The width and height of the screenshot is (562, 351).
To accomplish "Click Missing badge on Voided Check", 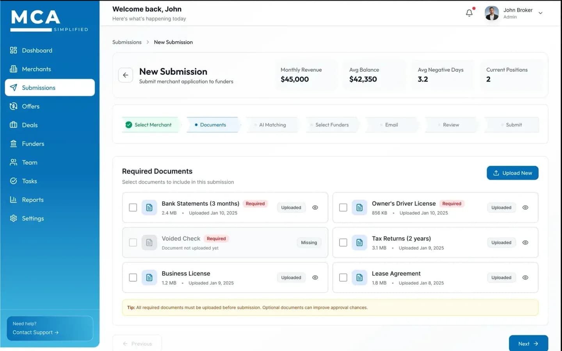I will pos(309,243).
